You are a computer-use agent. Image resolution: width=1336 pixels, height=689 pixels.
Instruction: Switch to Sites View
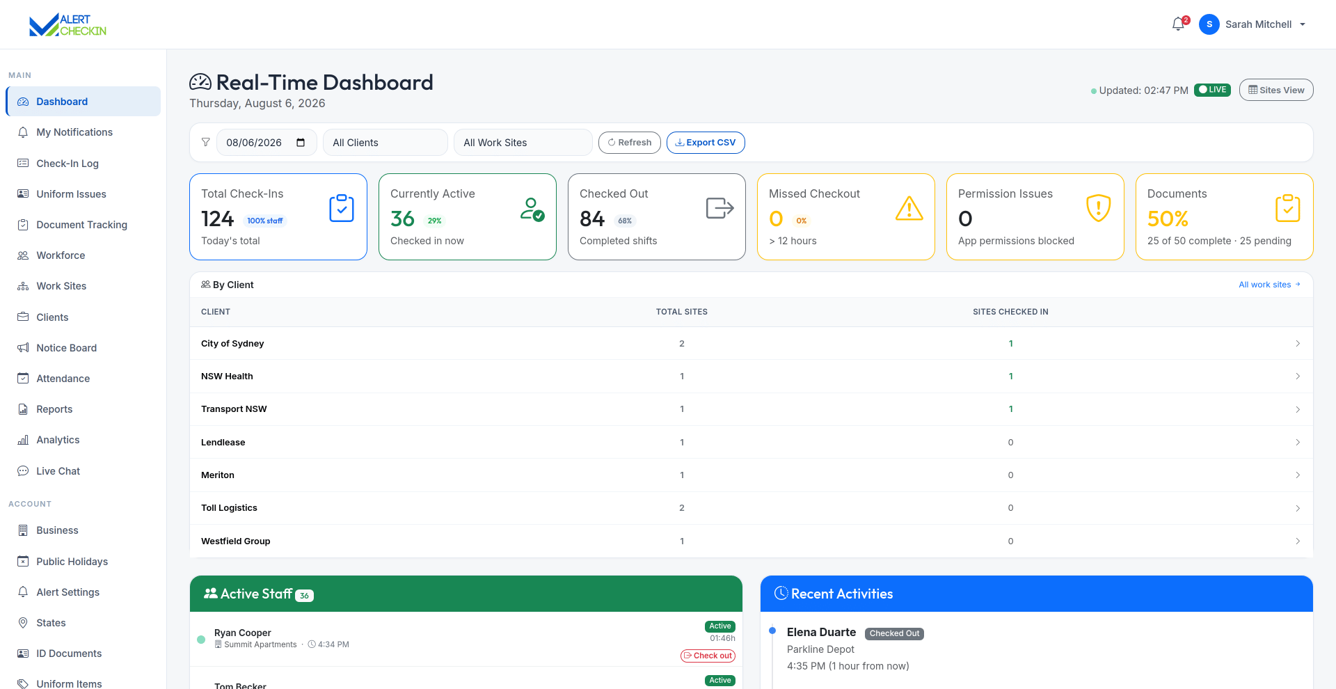pos(1276,90)
